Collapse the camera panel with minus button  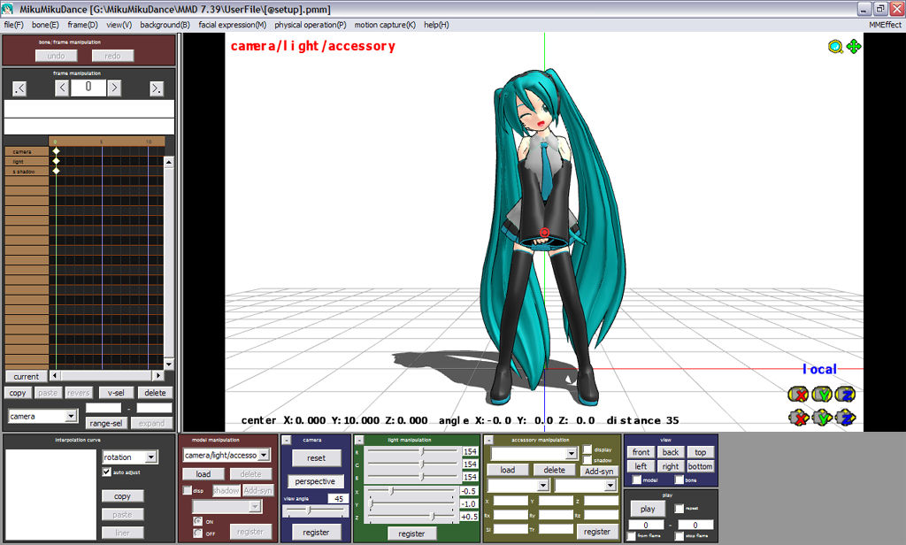coord(287,441)
